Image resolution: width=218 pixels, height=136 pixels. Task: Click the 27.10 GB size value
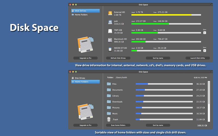click(201, 90)
